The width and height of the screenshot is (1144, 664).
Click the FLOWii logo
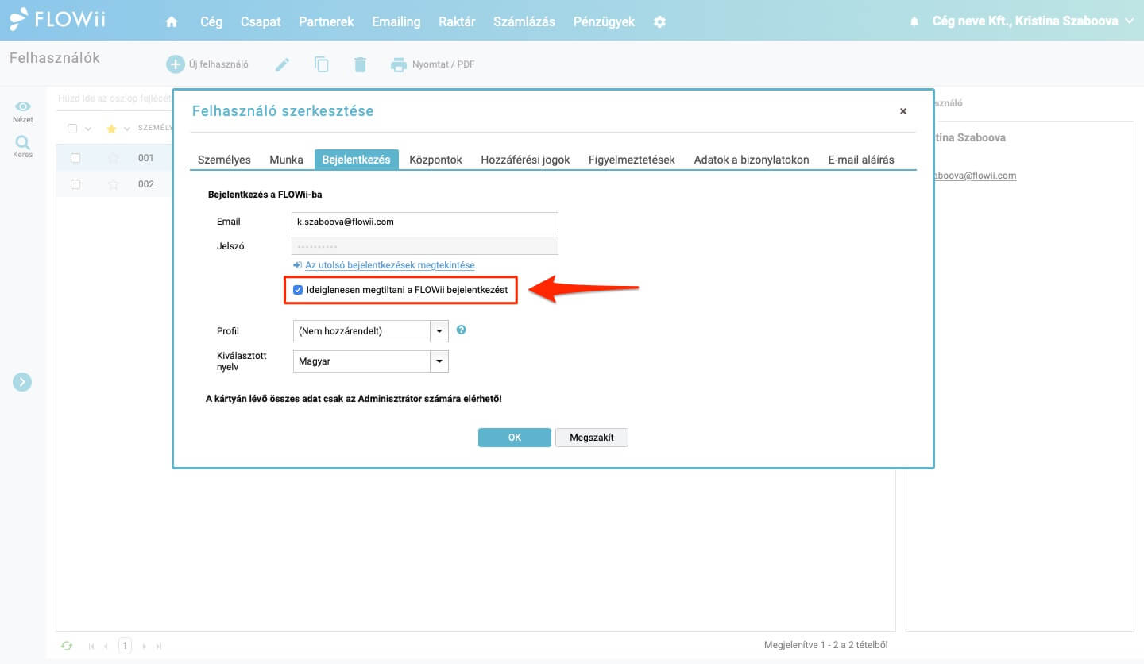[58, 19]
